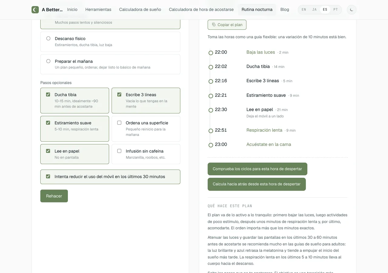The image size is (388, 273).
Task: Click the Baja las luces step
Action: [x=261, y=52]
